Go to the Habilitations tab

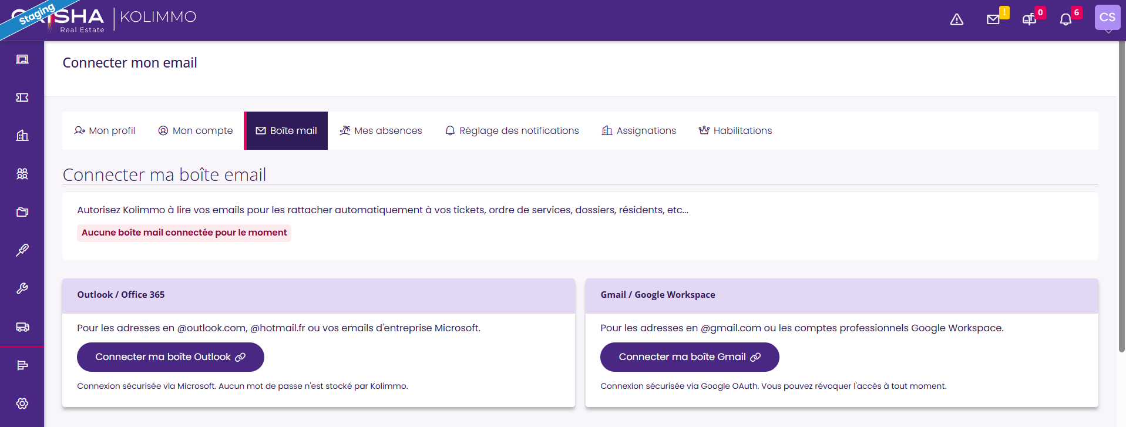pos(735,130)
